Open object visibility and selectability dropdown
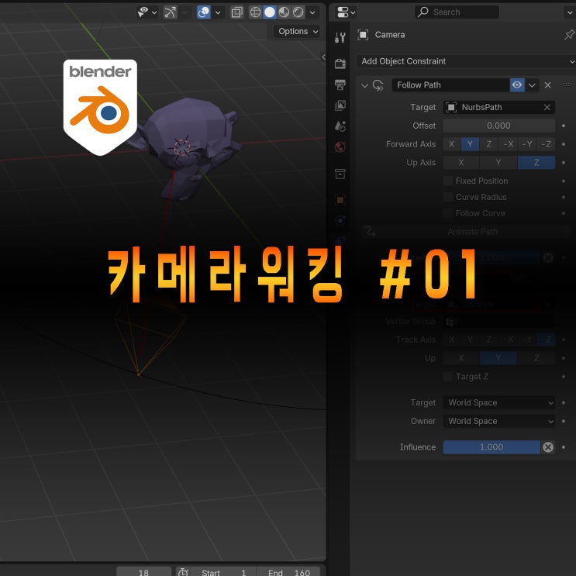 (147, 12)
